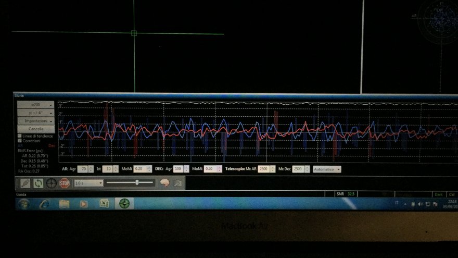458x258 pixels.
Task: Open Internet Explorer from the taskbar
Action: tap(43, 204)
